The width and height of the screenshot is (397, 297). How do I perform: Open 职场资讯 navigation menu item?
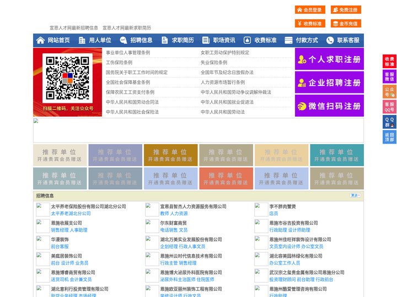coord(224,40)
